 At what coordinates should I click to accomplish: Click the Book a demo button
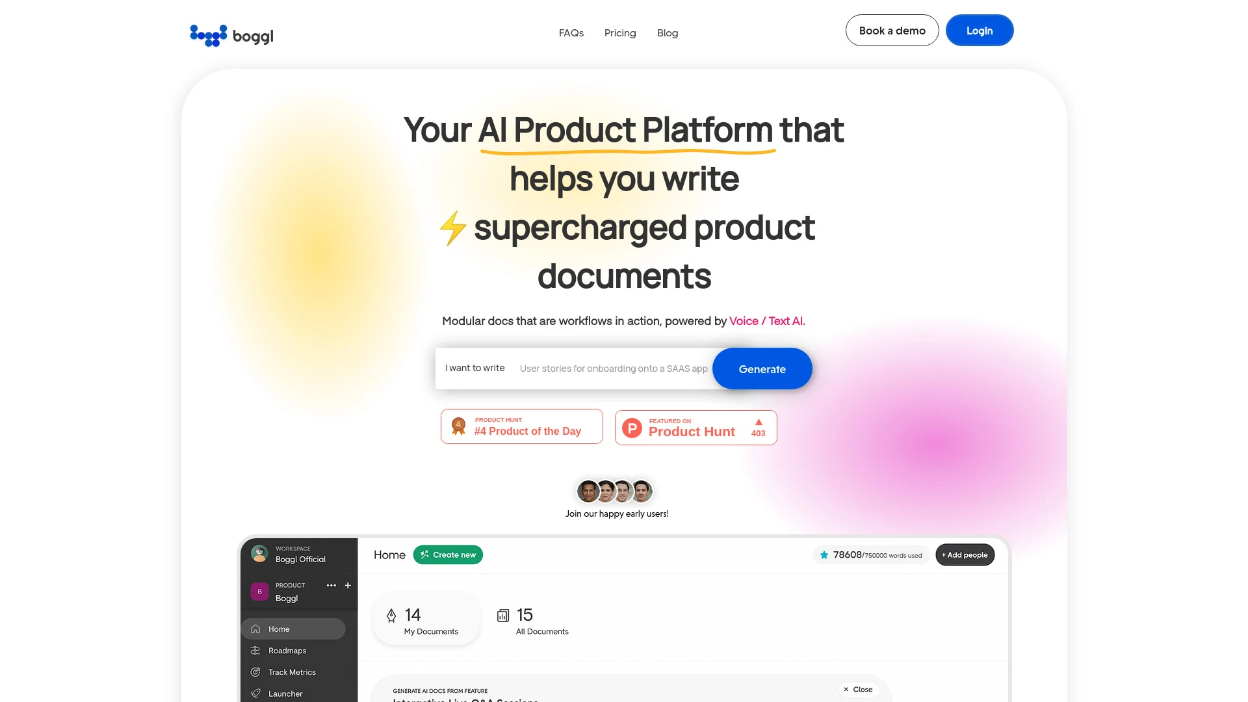click(x=891, y=30)
